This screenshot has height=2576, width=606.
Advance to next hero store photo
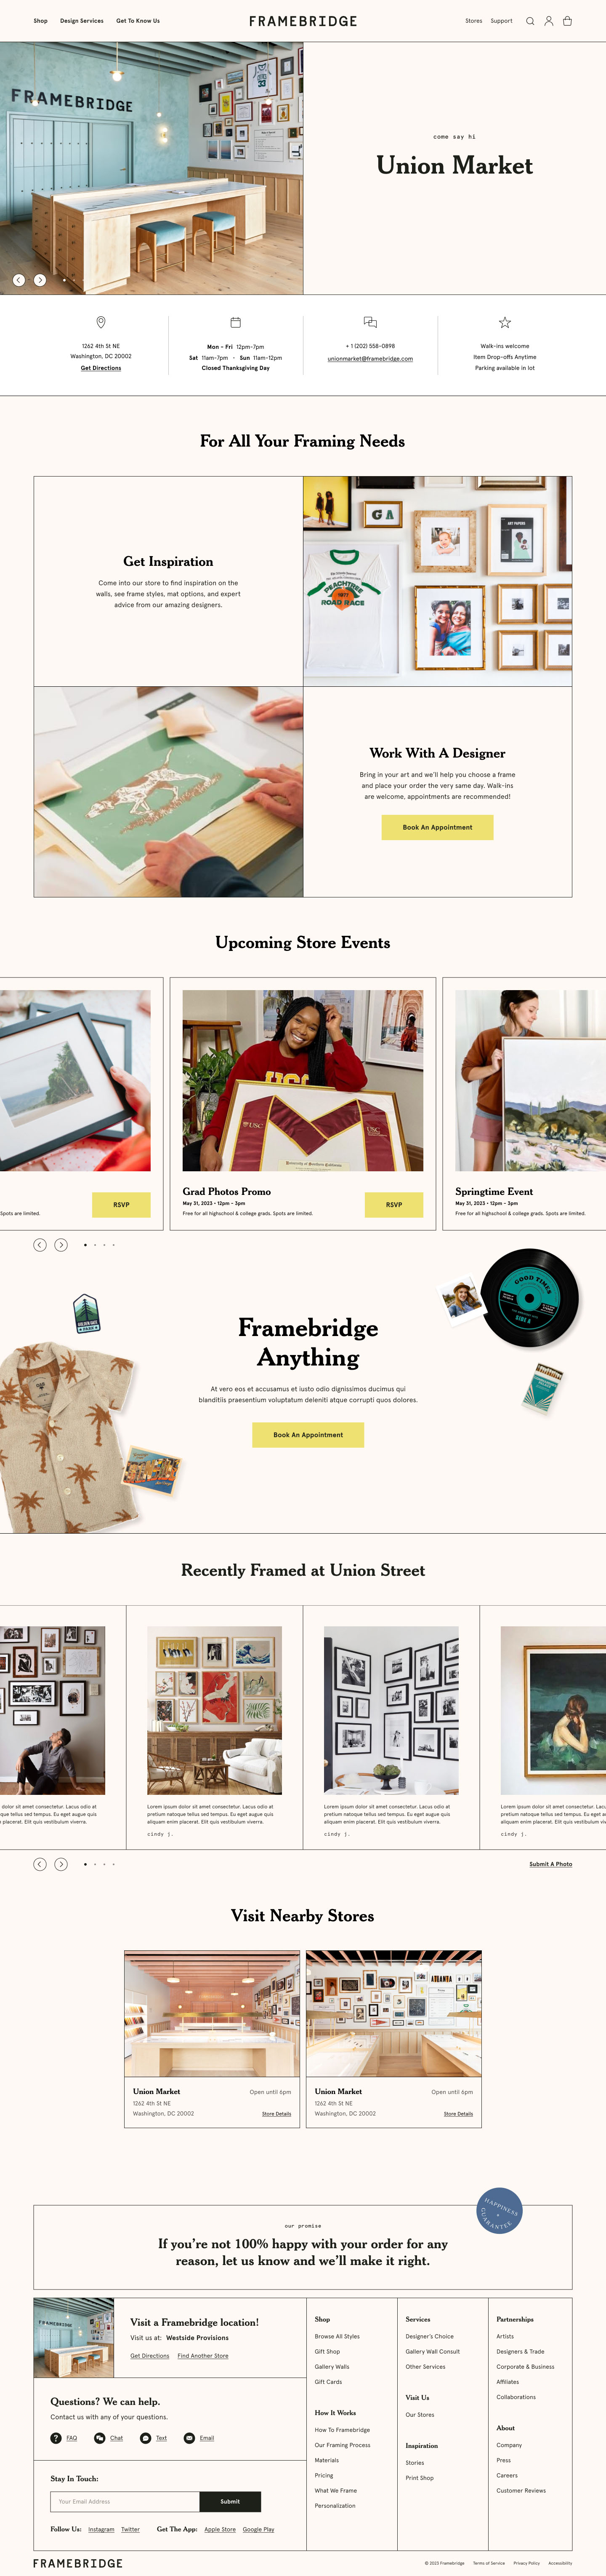40,280
